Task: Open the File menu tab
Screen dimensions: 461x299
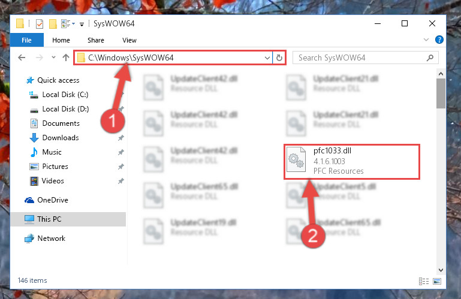Action: (27, 40)
